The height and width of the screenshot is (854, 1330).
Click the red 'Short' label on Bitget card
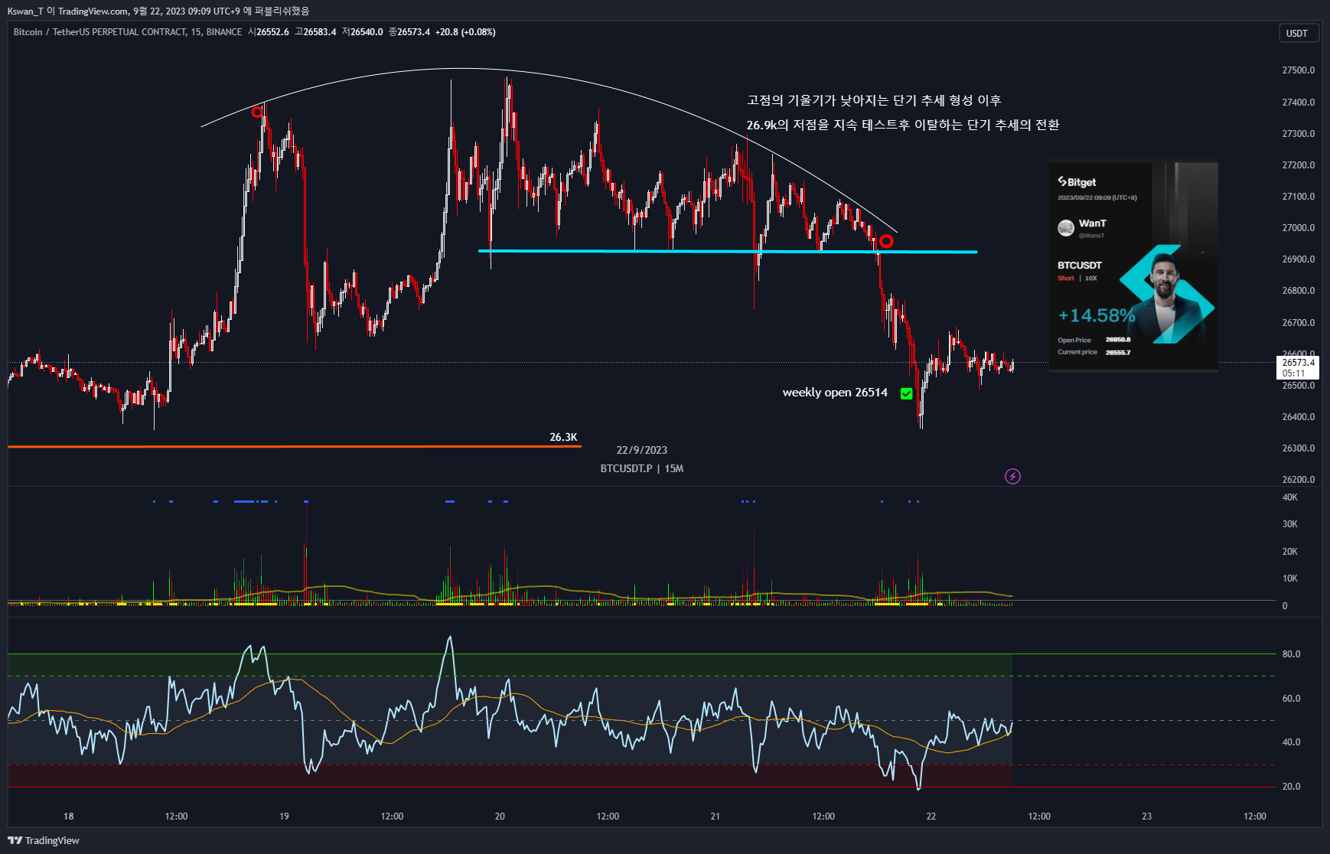[1066, 279]
